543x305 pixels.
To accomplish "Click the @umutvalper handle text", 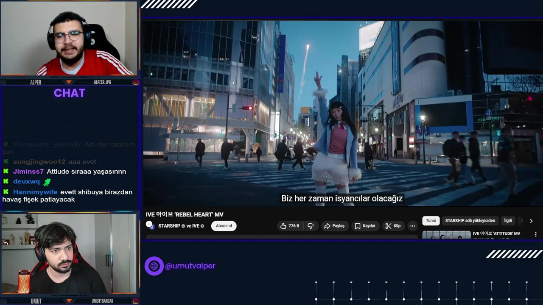I will (x=190, y=266).
